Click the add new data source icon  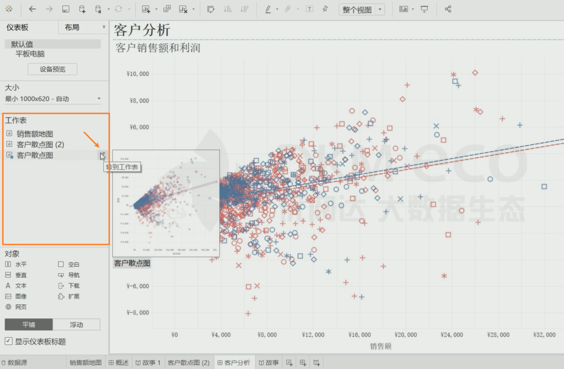click(x=82, y=9)
